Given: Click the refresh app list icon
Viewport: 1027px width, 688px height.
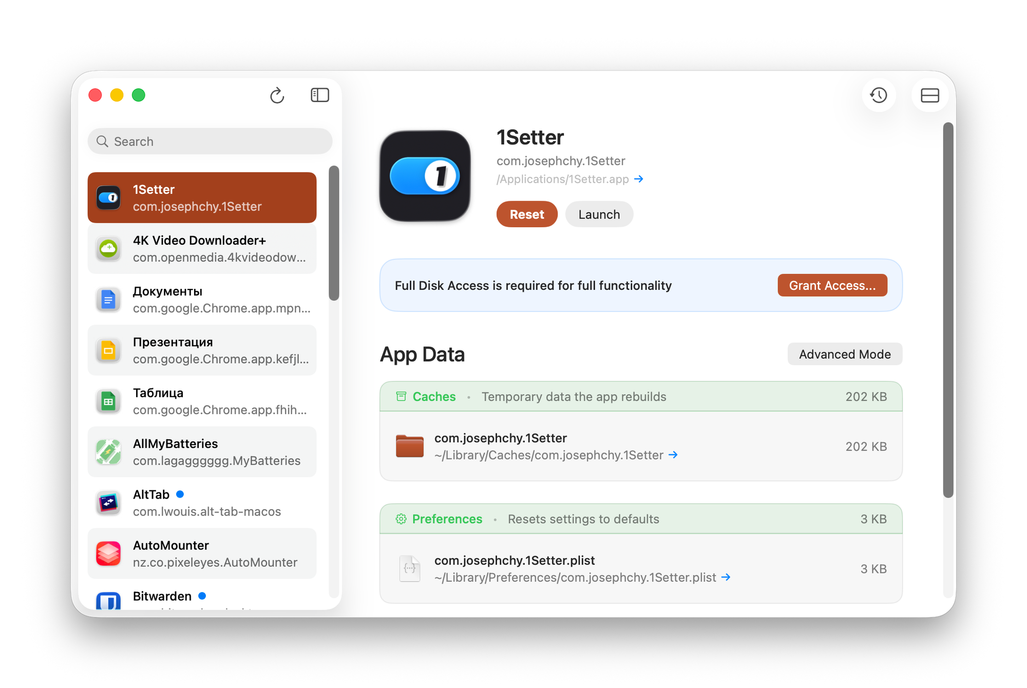Looking at the screenshot, I should tap(277, 95).
